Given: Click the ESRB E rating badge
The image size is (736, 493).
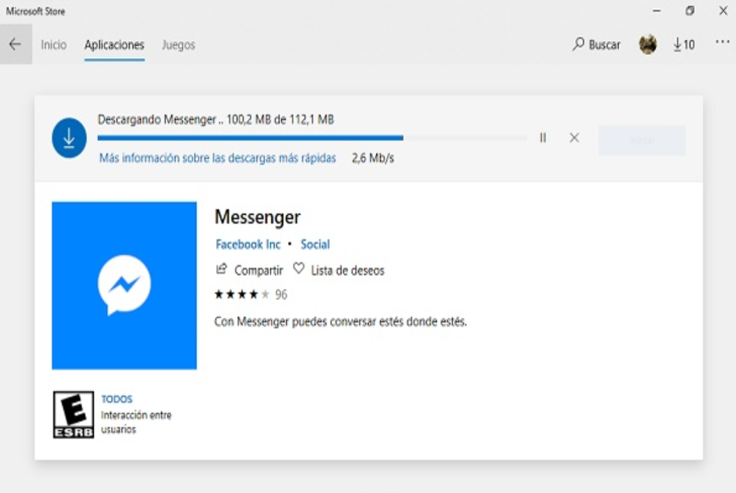Looking at the screenshot, I should [74, 415].
